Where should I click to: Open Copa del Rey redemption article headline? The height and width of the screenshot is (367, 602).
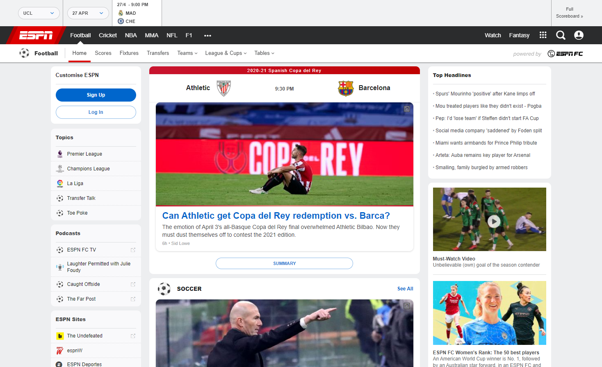coord(276,215)
